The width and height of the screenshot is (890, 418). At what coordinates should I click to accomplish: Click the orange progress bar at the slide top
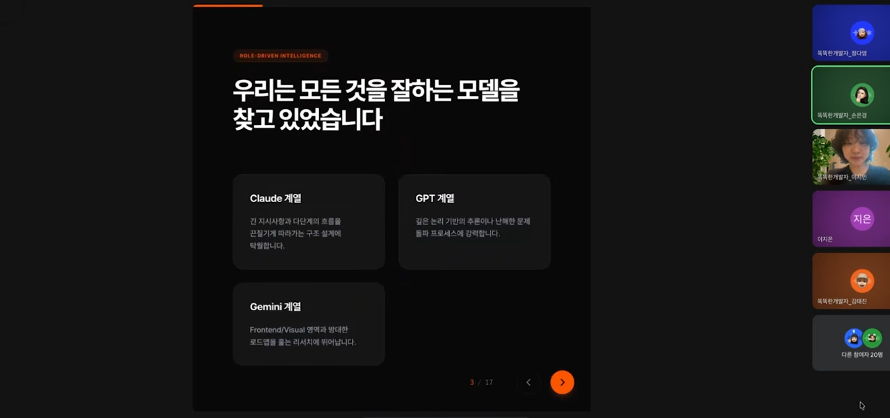click(x=228, y=6)
